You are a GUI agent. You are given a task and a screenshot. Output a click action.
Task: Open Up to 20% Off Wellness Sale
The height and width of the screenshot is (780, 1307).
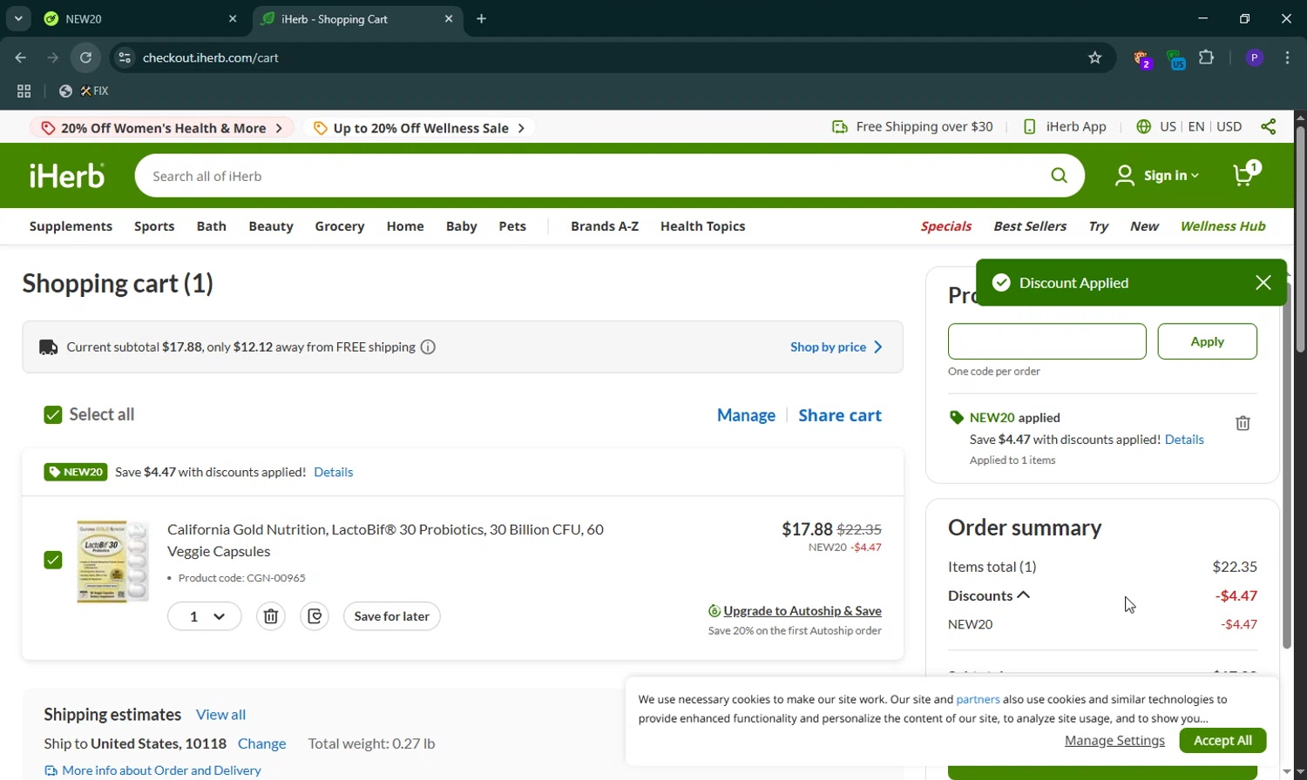419,128
